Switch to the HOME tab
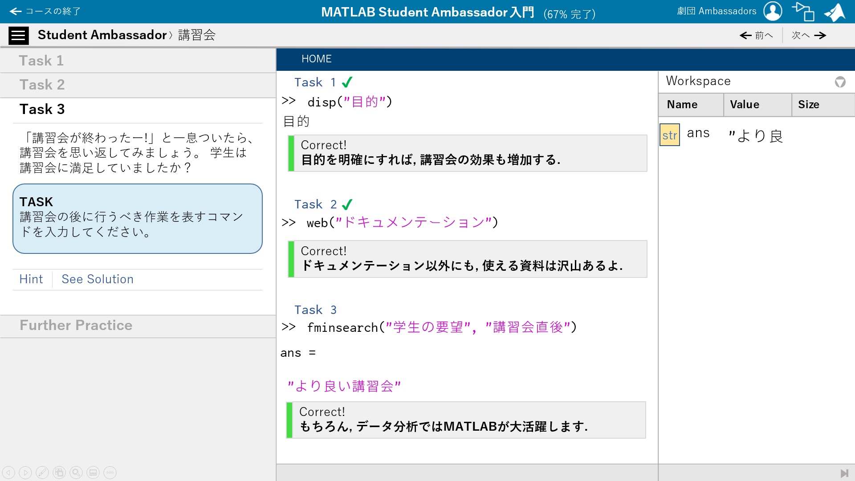Viewport: 855px width, 481px height. coord(316,59)
